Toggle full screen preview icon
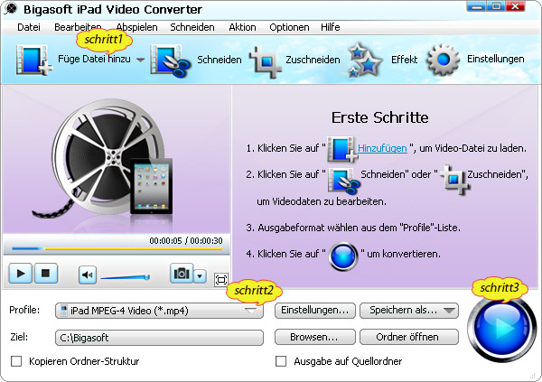 [221, 279]
